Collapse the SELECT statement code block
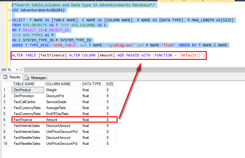The width and height of the screenshot is (245, 158). tap(10, 20)
